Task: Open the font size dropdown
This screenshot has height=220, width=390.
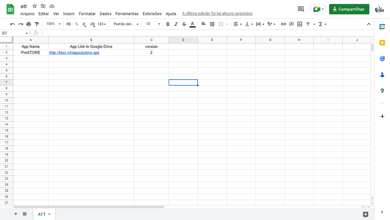Action: [x=152, y=24]
